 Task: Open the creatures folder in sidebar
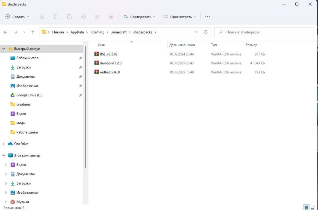pyautogui.click(x=23, y=104)
